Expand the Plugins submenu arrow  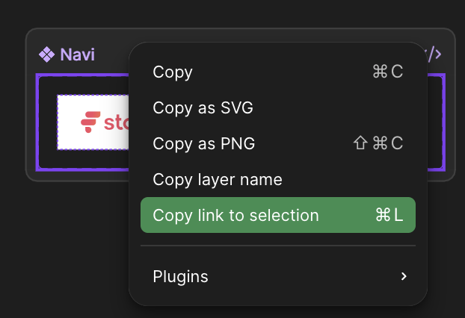click(404, 277)
